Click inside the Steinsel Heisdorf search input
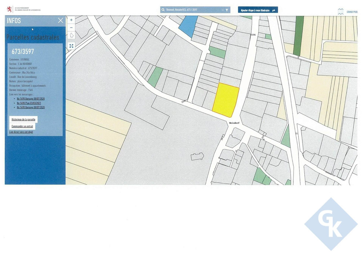Screen dimensions: 363x256 point(191,10)
